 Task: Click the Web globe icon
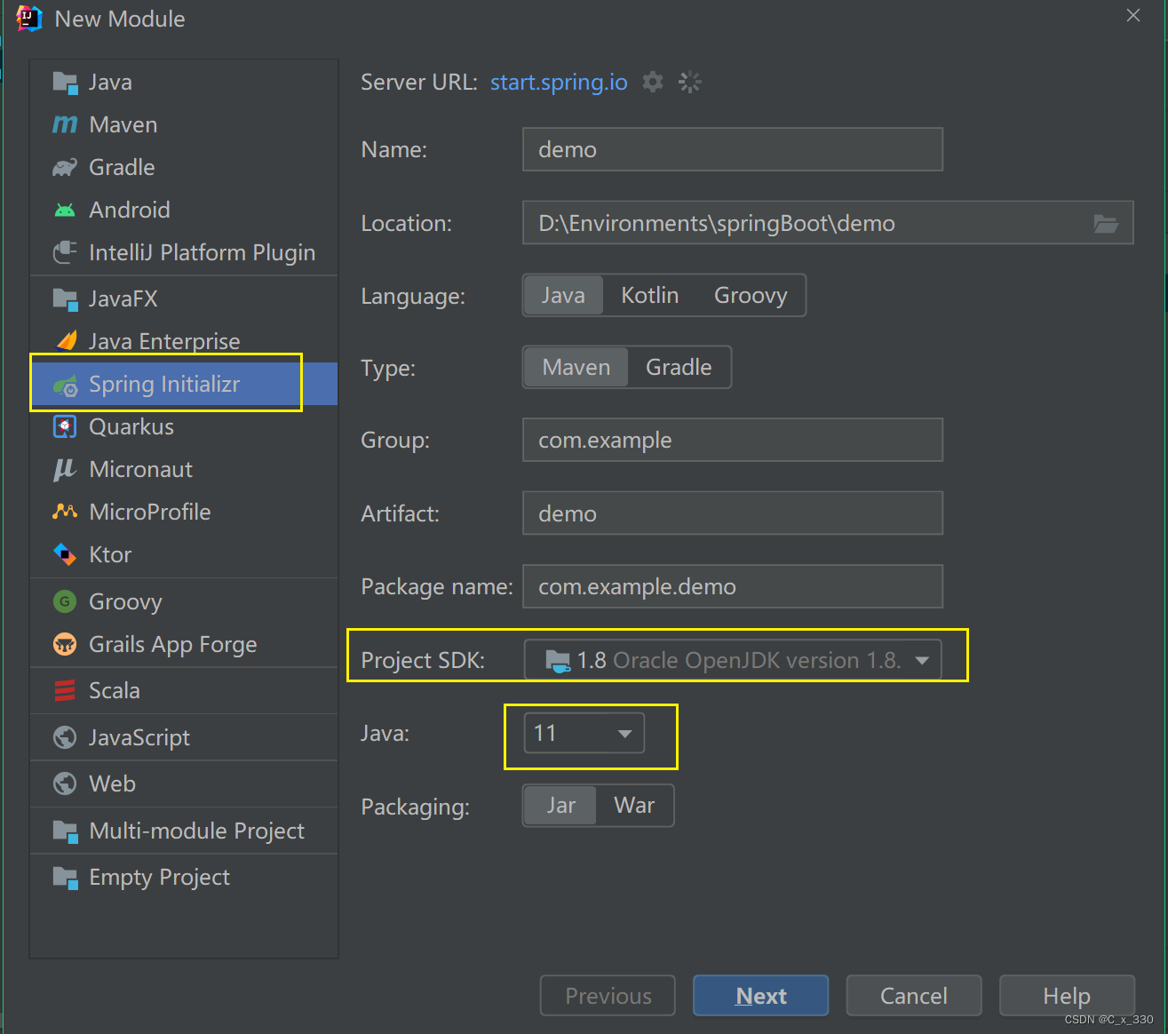(x=65, y=783)
